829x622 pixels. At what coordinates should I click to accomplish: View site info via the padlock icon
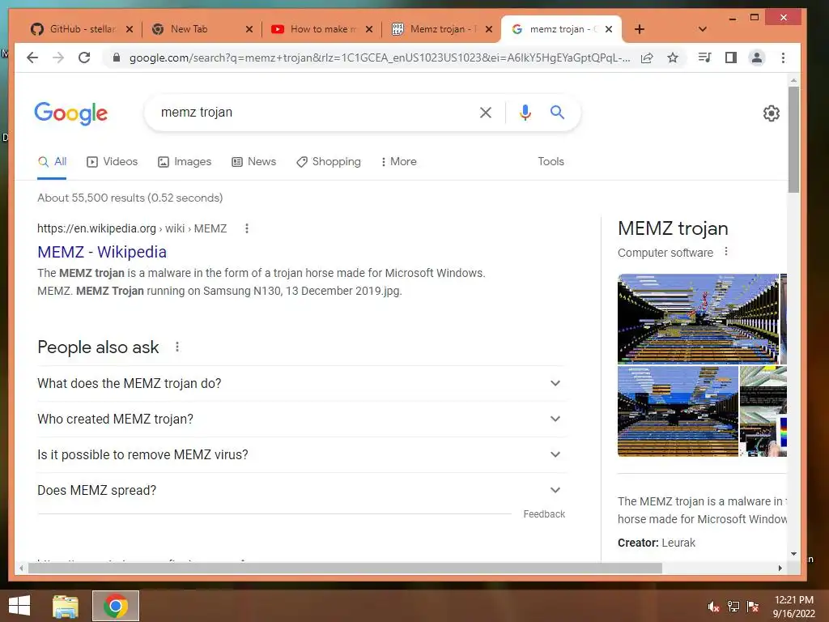pos(117,58)
